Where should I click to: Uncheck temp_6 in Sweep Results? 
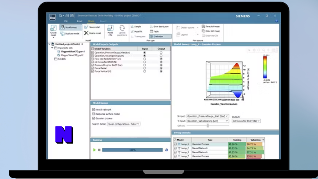pyautogui.click(x=175, y=144)
